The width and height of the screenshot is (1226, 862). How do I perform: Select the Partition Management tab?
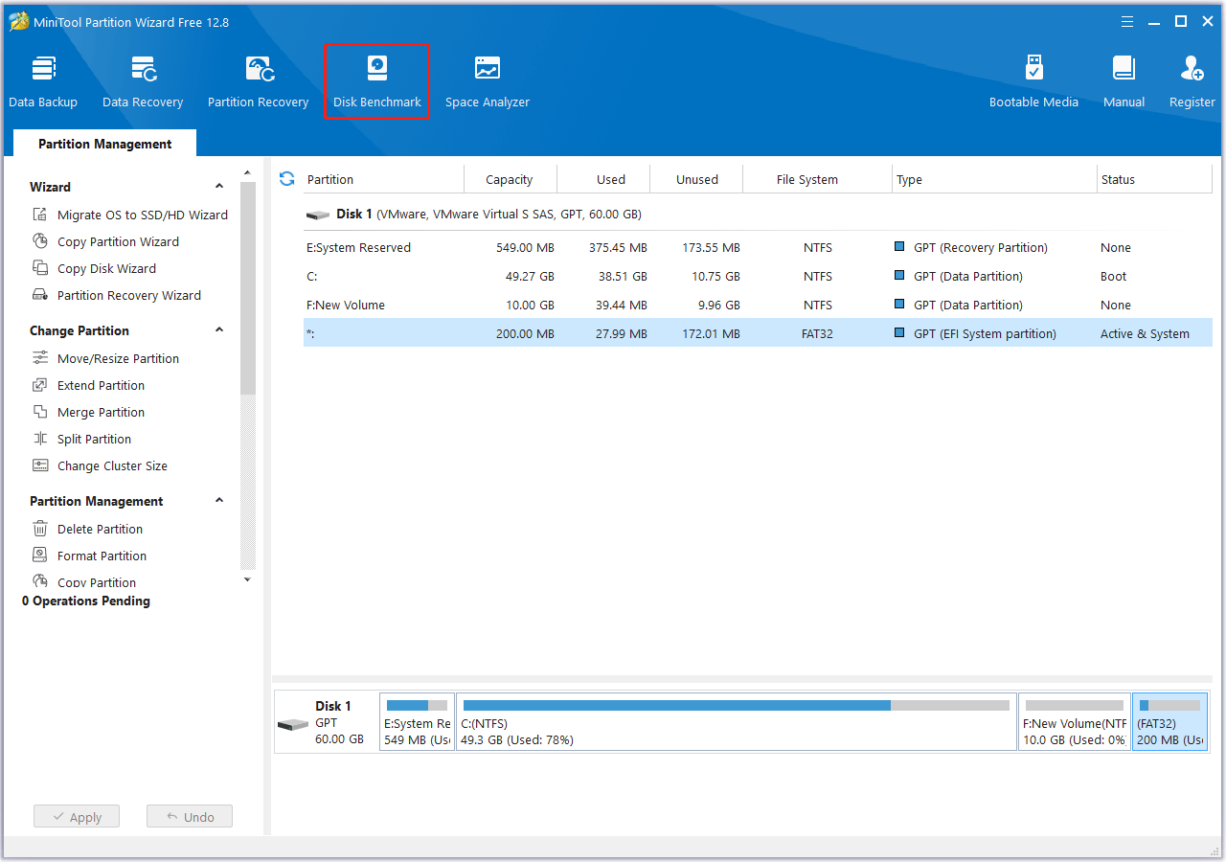(104, 143)
